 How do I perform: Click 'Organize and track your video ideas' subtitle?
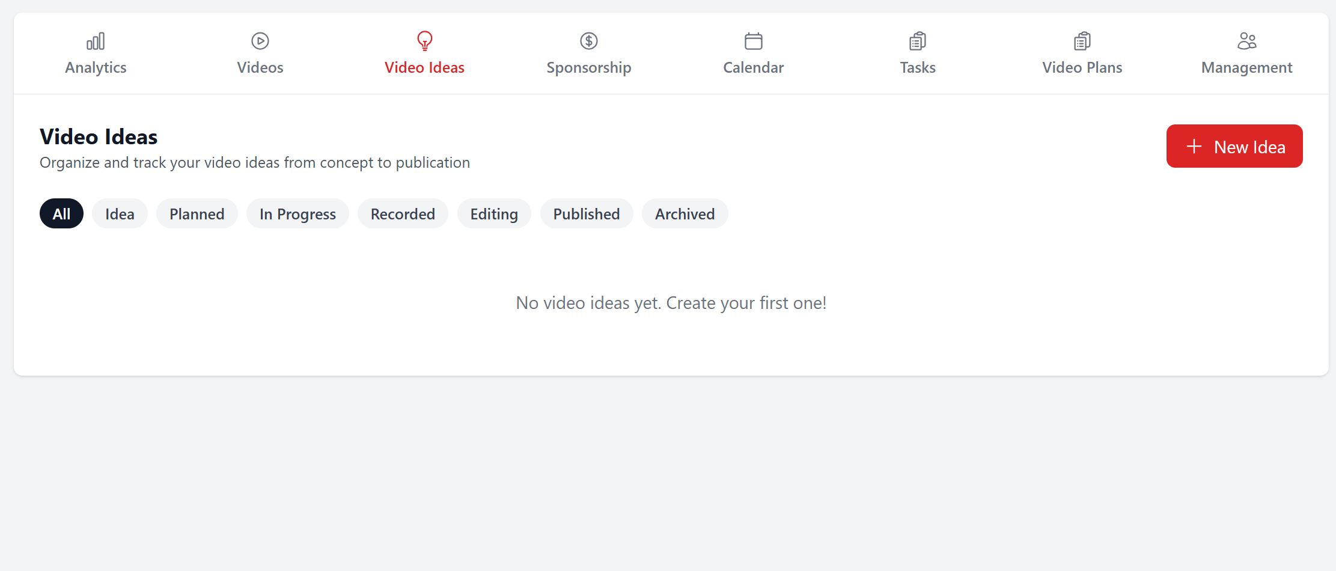tap(255, 163)
